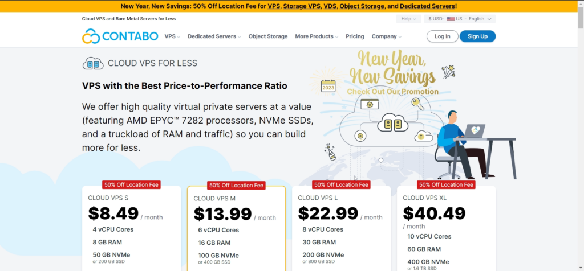Image resolution: width=584 pixels, height=271 pixels.
Task: Click the upload cloud icon in illustration
Action: [x=424, y=137]
